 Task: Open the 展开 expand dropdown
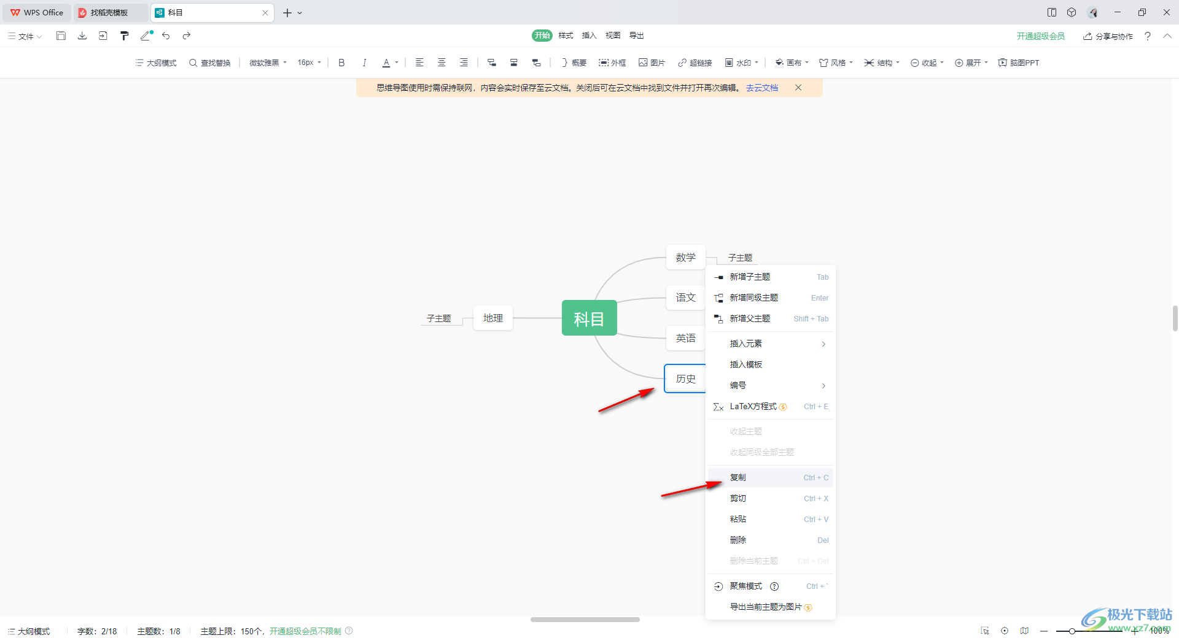pyautogui.click(x=971, y=63)
